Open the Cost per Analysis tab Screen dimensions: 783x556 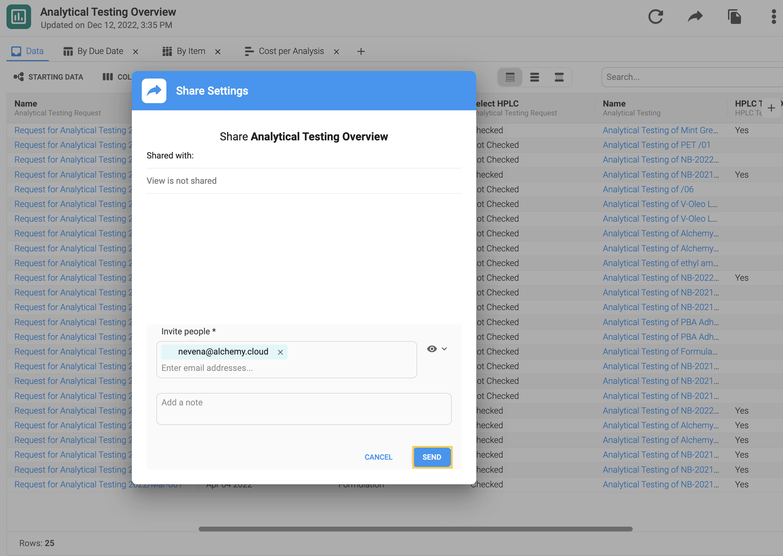[285, 51]
